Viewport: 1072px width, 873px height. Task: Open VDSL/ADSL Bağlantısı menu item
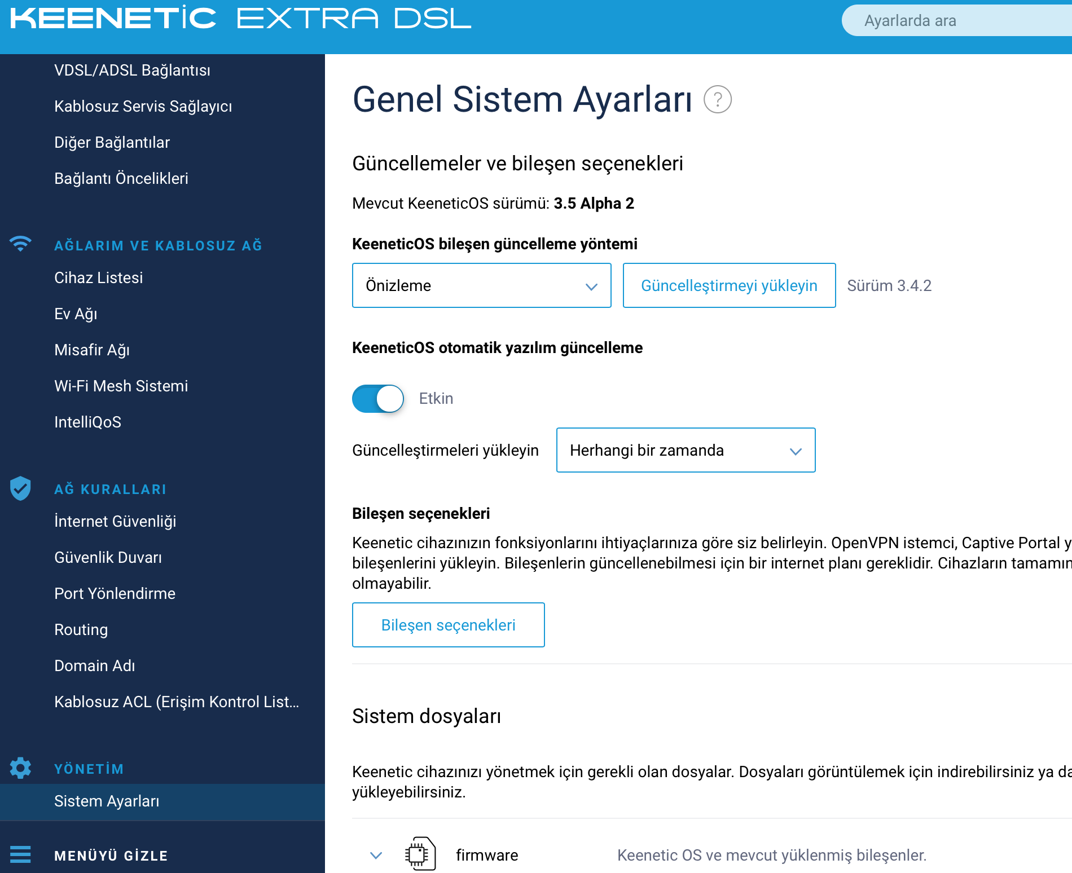pyautogui.click(x=132, y=70)
